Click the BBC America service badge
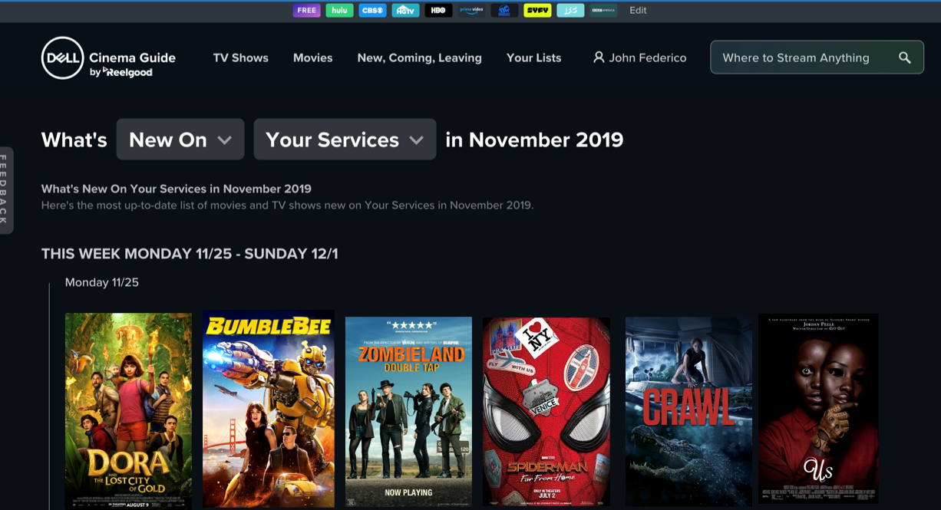The width and height of the screenshot is (941, 510). 603,11
